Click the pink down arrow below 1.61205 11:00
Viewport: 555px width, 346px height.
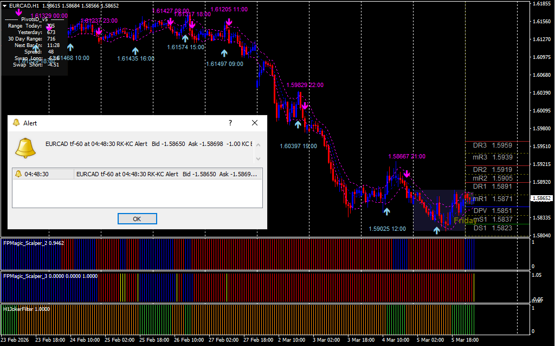(229, 22)
